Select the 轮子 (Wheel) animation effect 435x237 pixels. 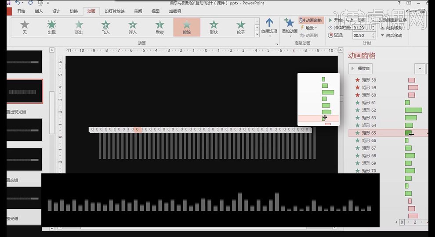[241, 27]
